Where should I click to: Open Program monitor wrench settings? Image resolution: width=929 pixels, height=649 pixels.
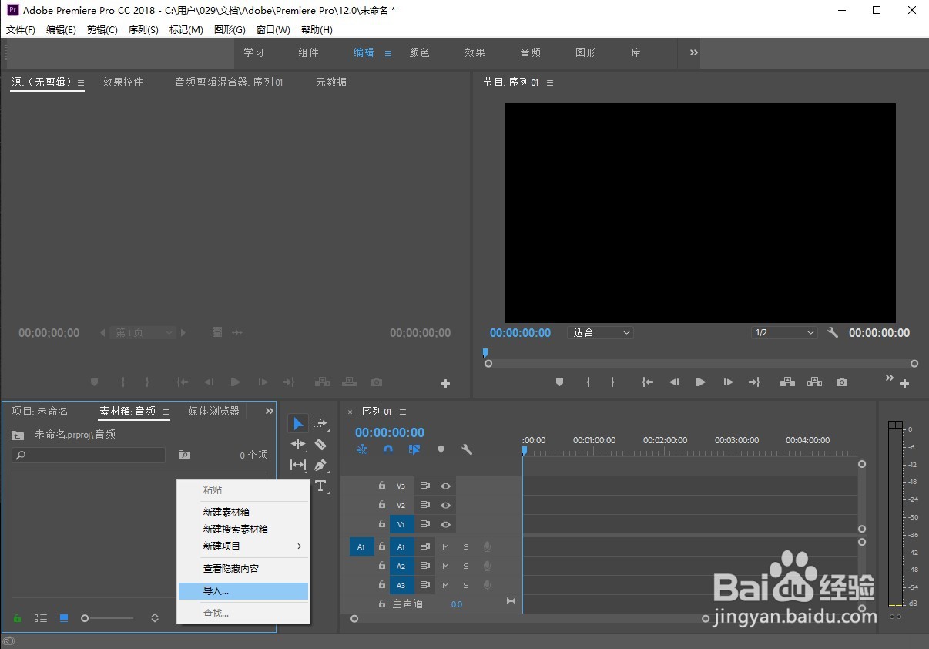[833, 332]
